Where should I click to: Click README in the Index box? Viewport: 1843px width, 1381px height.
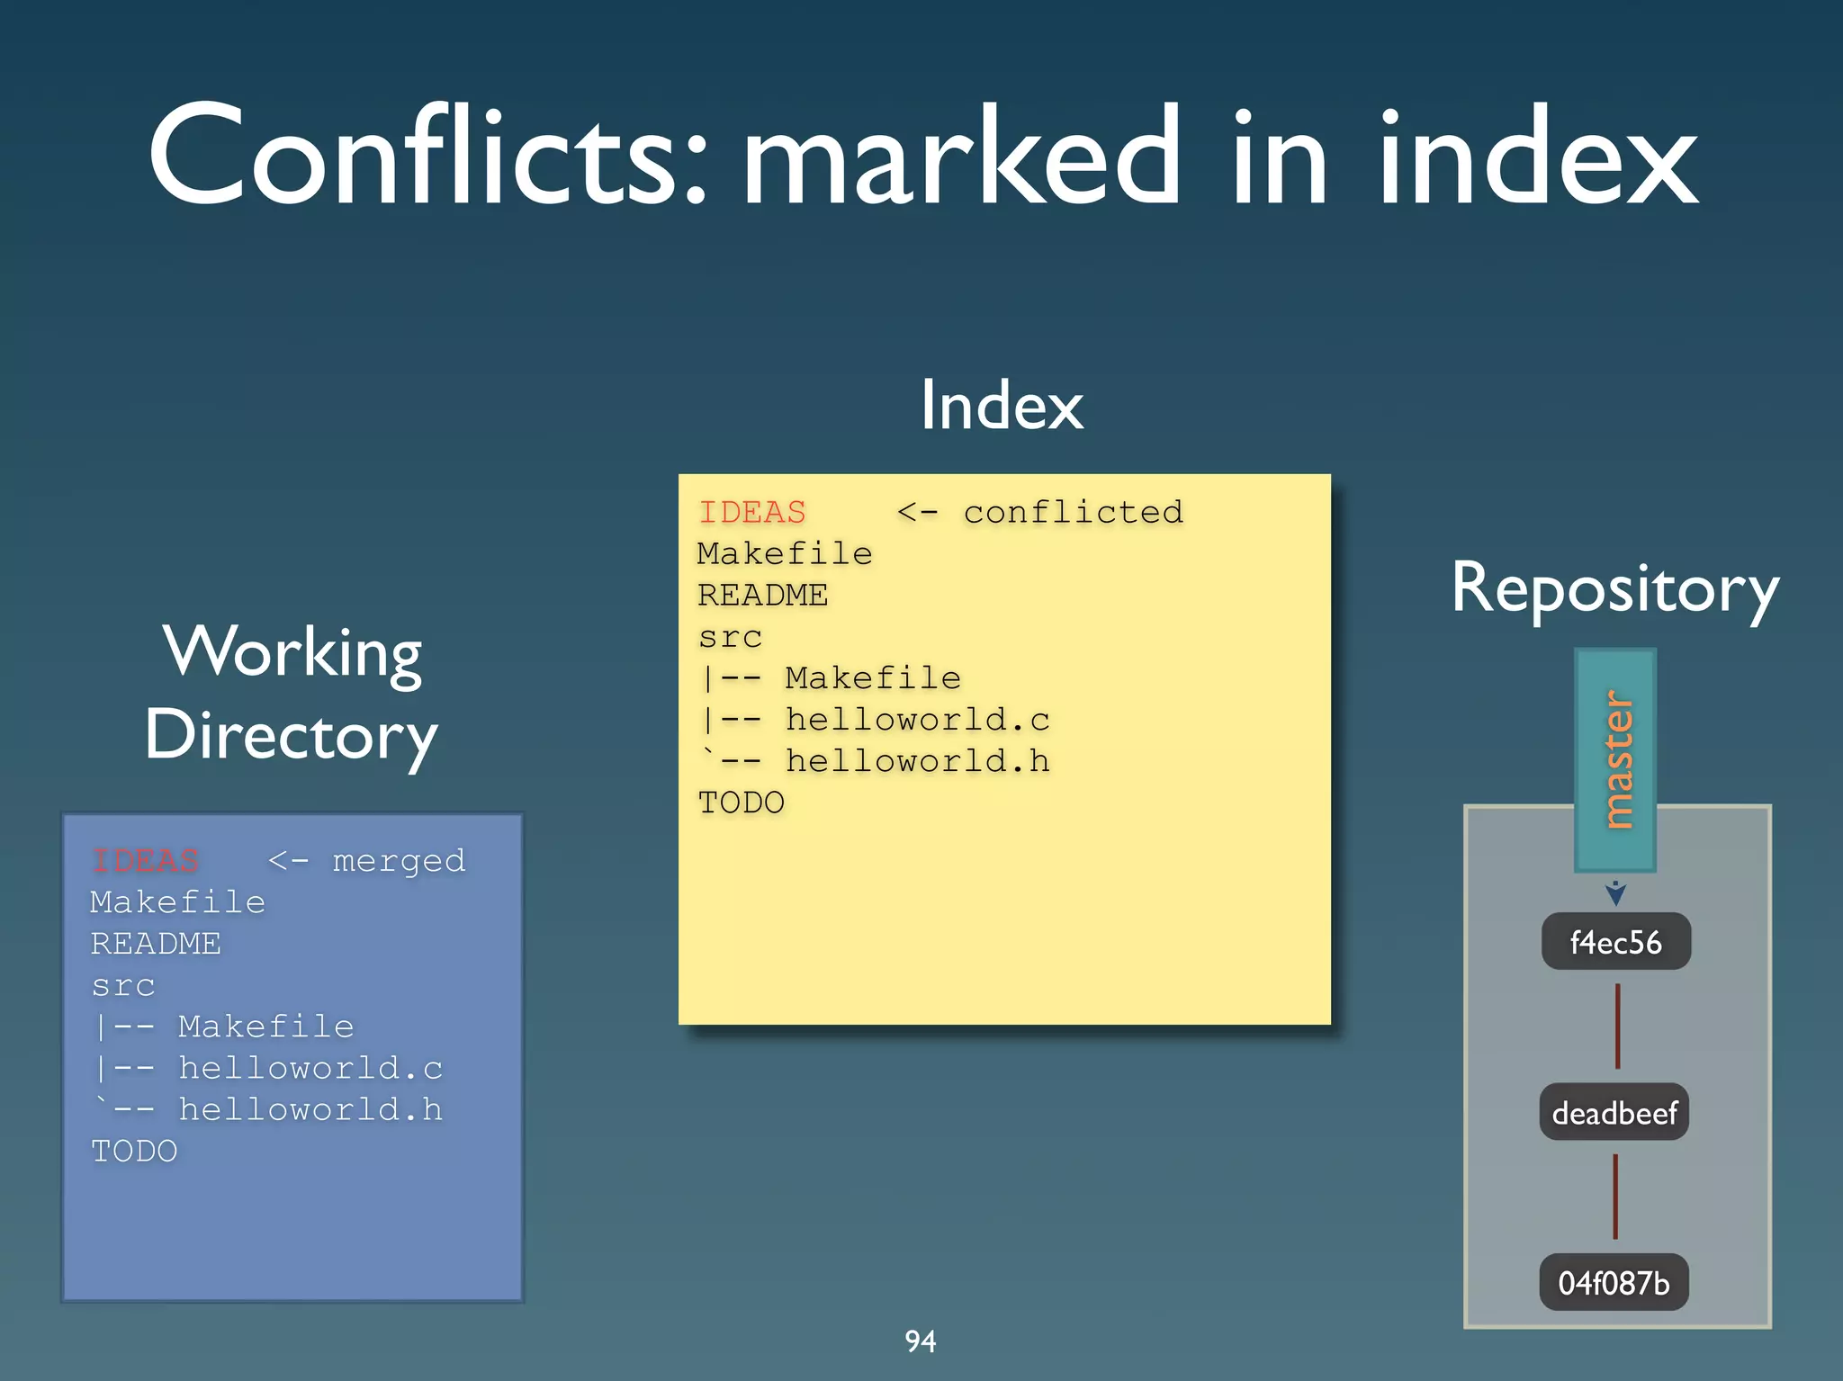click(763, 595)
